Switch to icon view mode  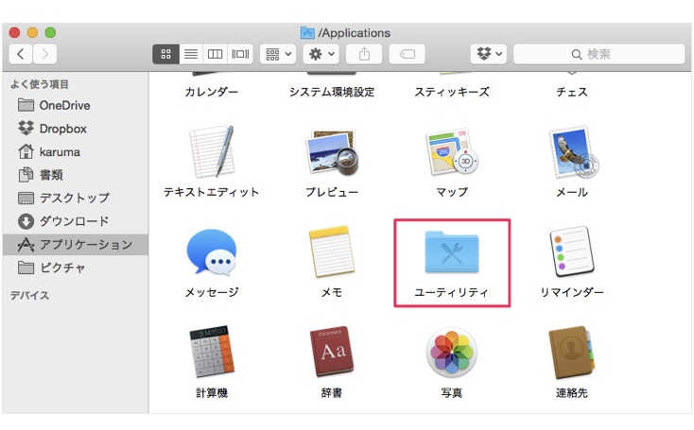click(165, 54)
